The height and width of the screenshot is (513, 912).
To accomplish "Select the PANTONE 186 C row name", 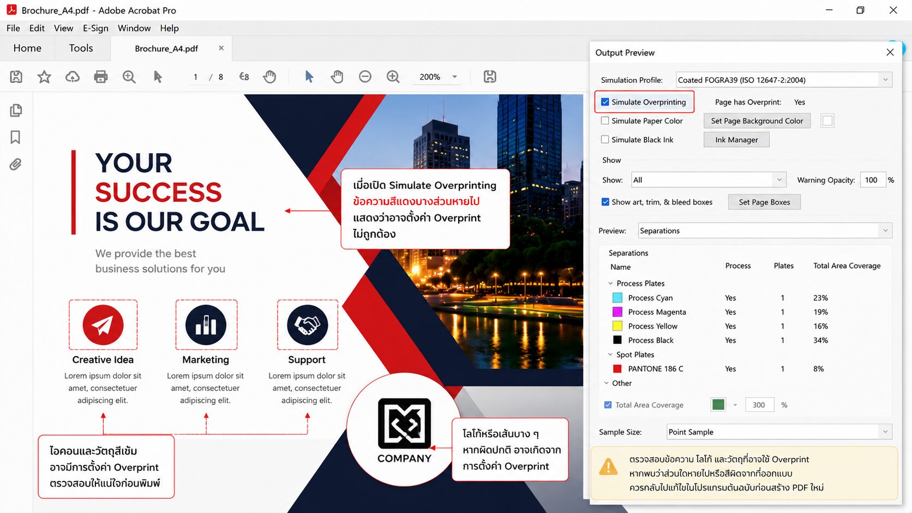I will click(x=656, y=369).
